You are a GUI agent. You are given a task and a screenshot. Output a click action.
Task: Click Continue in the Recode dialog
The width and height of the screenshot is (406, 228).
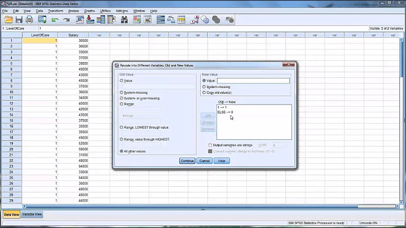(187, 161)
